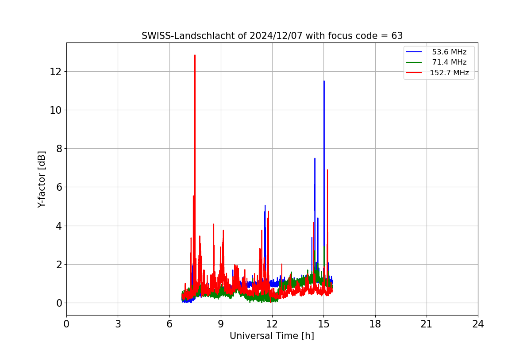Click the y-axis tick label 10
531x354 pixels.
(x=56, y=110)
